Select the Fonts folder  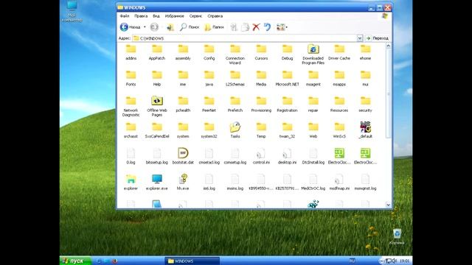coord(131,79)
